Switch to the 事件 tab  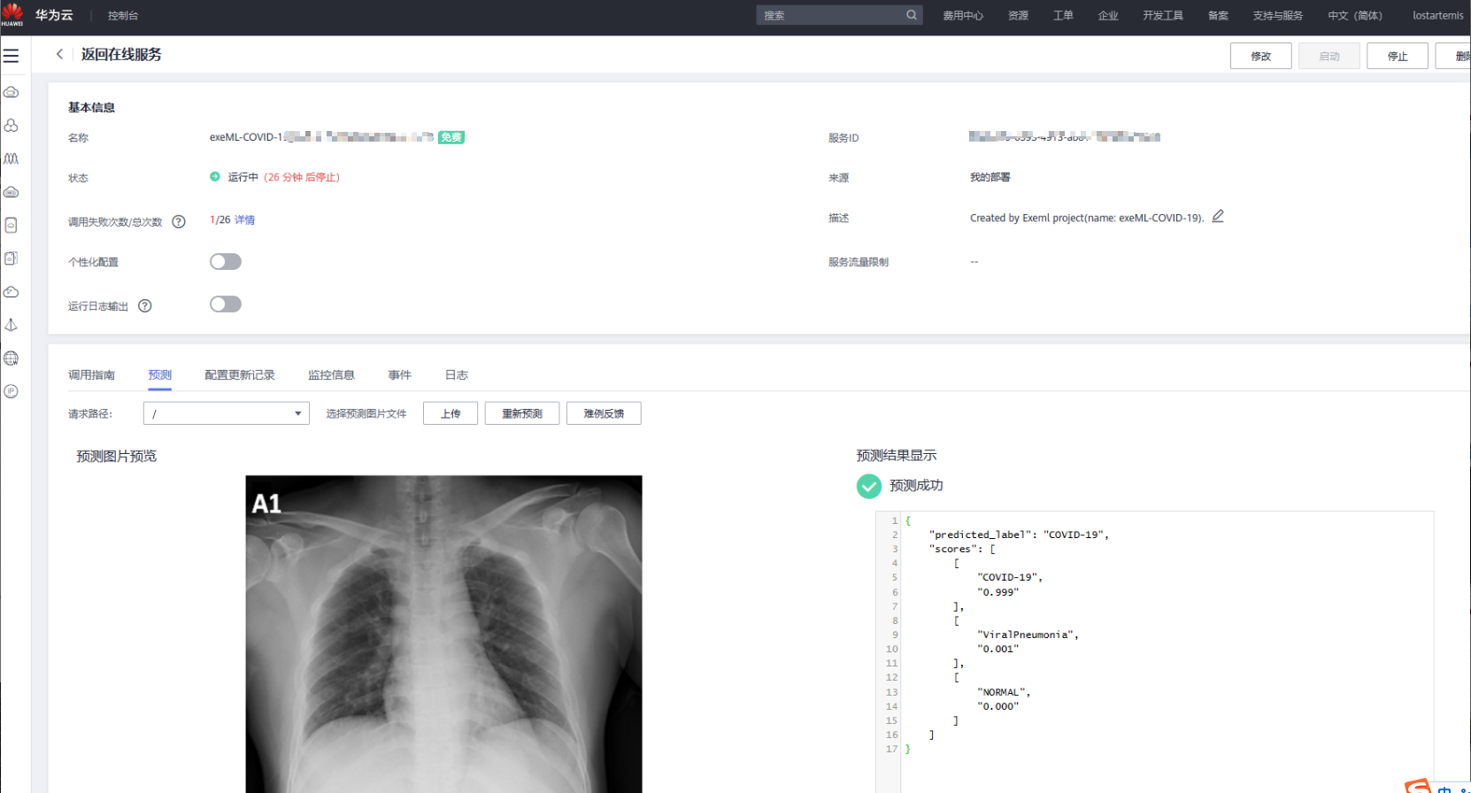click(400, 375)
